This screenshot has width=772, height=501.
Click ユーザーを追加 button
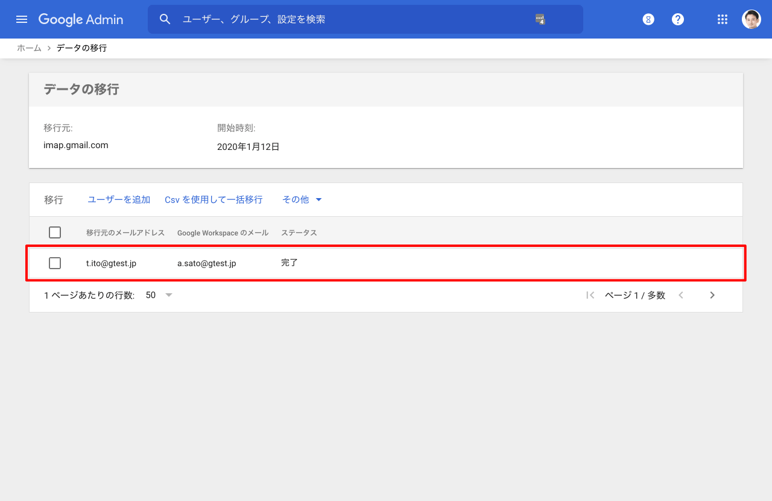[x=119, y=199]
